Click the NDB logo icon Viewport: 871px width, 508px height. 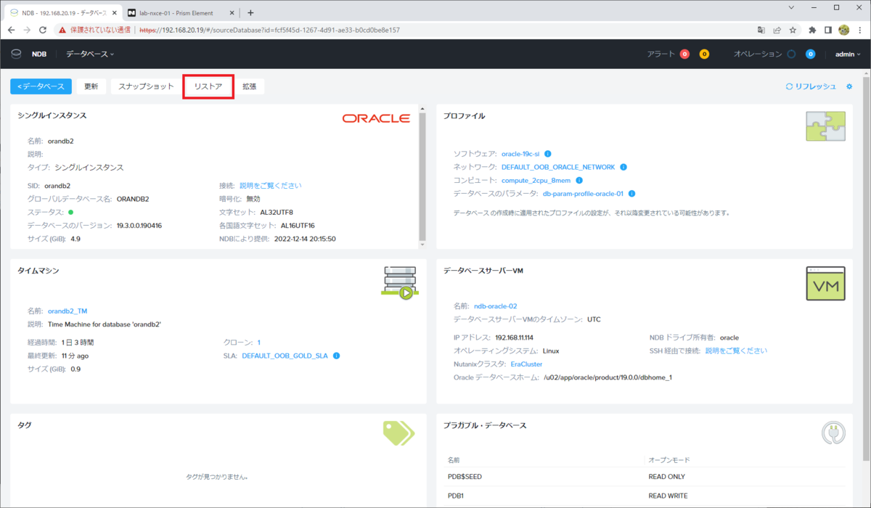tap(16, 54)
